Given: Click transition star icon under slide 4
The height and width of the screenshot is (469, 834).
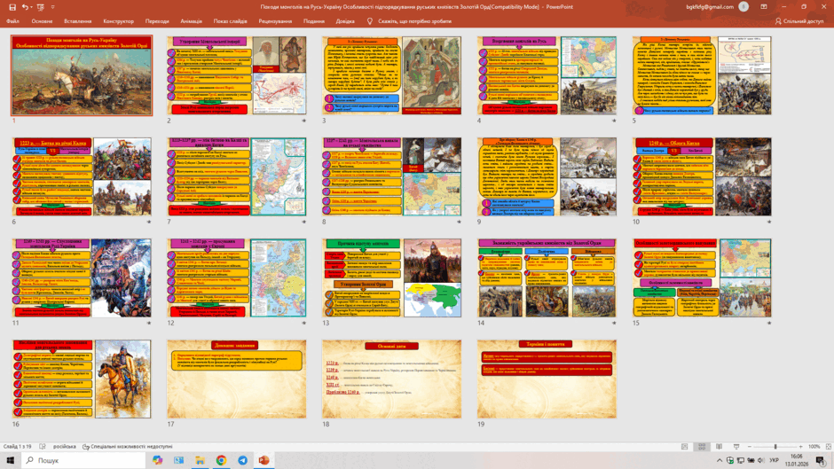Looking at the screenshot, I should [x=614, y=121].
